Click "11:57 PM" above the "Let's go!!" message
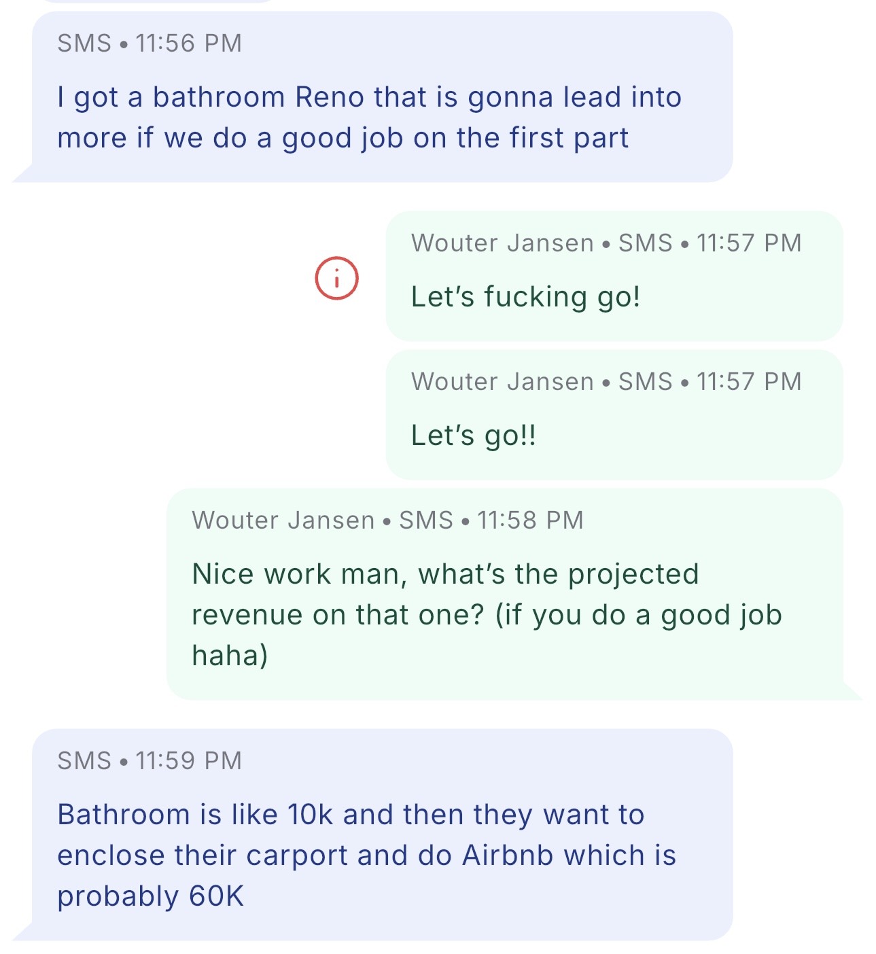The width and height of the screenshot is (876, 954). (x=749, y=382)
